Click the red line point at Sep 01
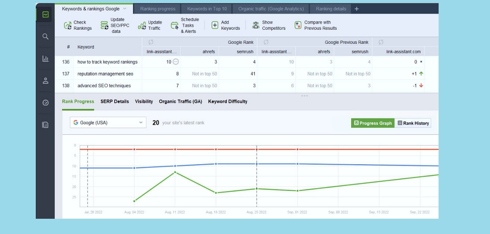 point(297,149)
